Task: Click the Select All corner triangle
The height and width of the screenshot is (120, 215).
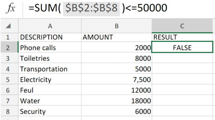Action: (8, 26)
